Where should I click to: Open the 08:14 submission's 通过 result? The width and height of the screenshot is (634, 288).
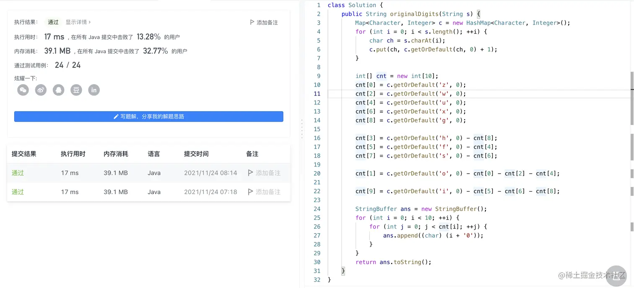18,173
